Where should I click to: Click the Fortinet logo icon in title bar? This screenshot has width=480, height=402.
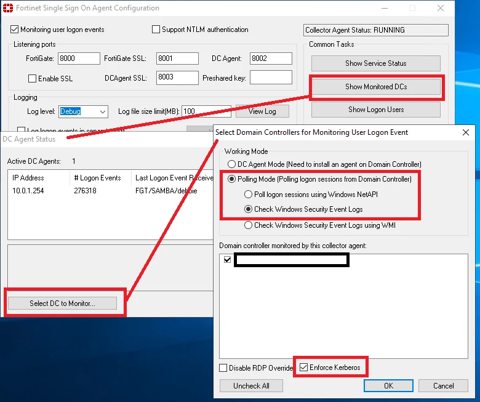click(x=7, y=8)
